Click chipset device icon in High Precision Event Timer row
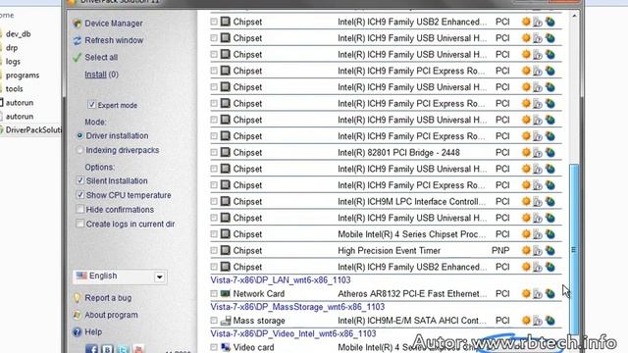 coord(226,251)
